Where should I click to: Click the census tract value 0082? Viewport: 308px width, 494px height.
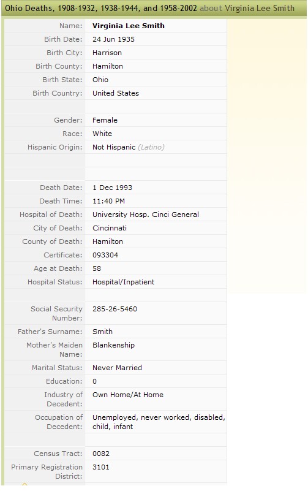click(x=101, y=454)
